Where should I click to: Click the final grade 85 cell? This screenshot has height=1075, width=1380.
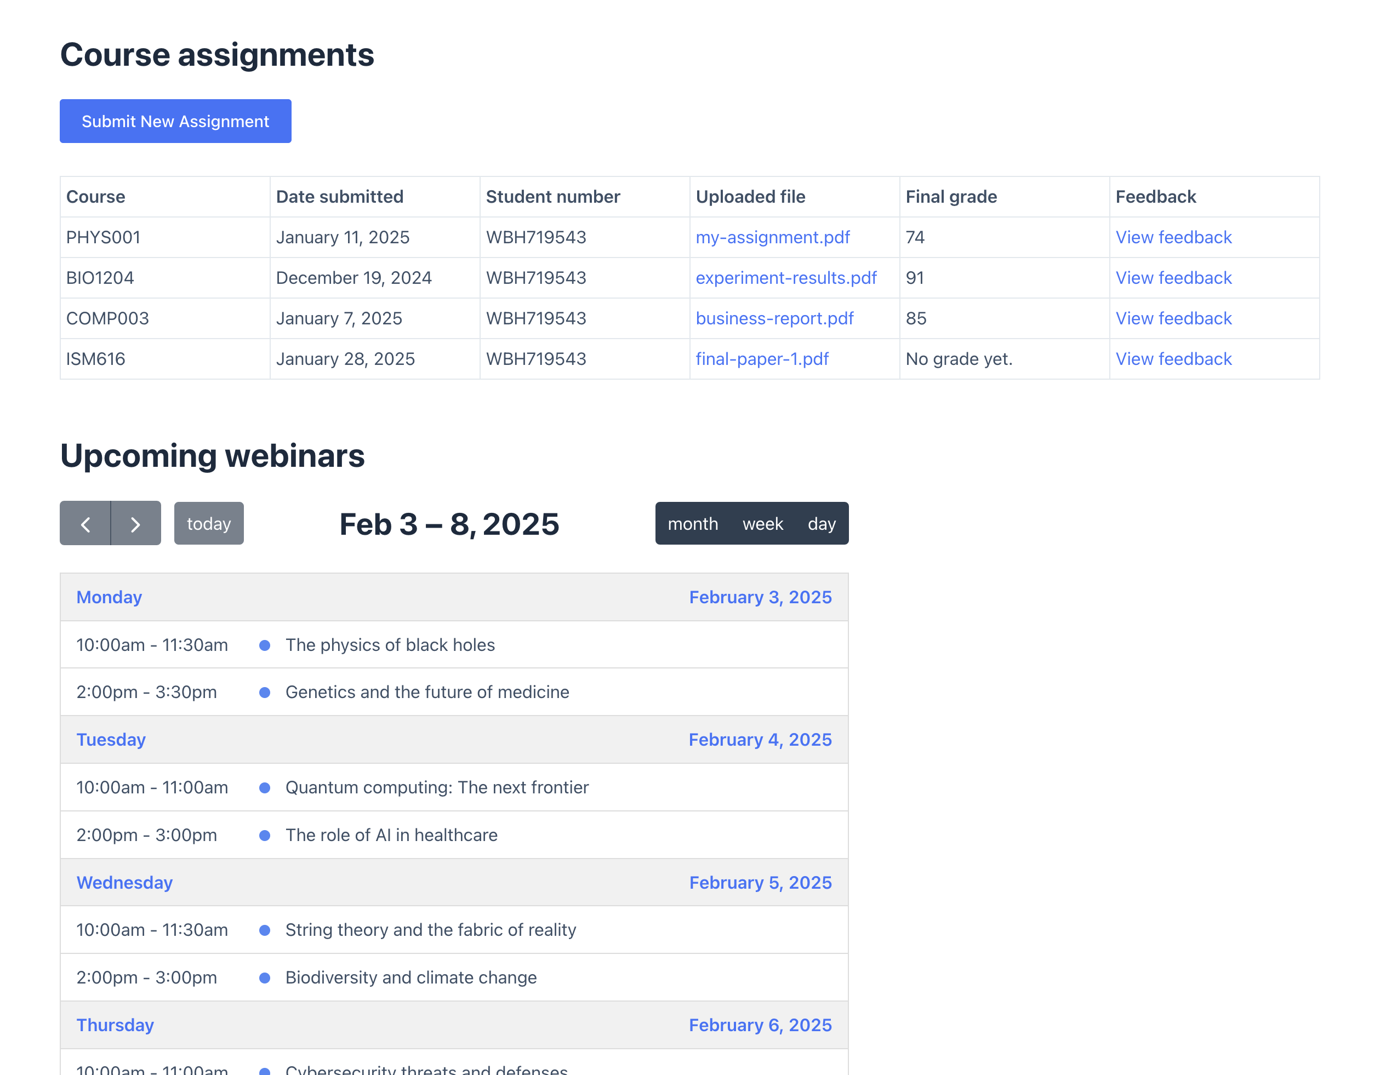pos(1004,318)
